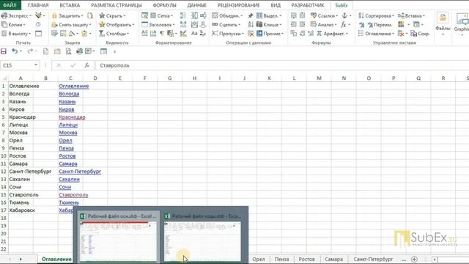Click the Переим. rename sheets button
This screenshot has height=264, width=469.
pos(380,24)
